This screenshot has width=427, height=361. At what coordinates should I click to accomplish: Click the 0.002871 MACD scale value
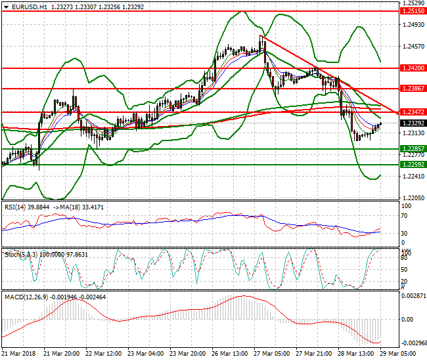[x=414, y=296]
